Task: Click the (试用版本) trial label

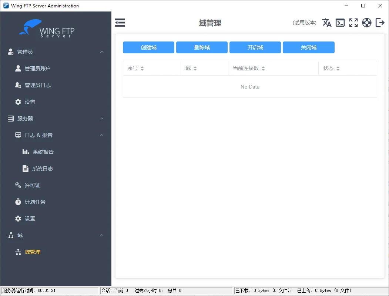Action: pos(304,23)
